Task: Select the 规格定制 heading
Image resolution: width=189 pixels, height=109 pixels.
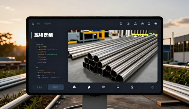Action: [43, 35]
